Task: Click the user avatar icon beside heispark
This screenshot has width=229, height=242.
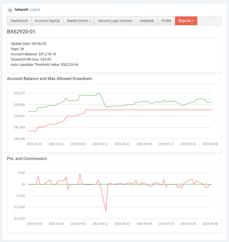Action: pyautogui.click(x=10, y=10)
